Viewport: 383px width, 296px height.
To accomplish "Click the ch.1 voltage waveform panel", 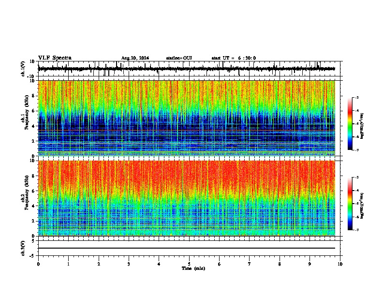I will pyautogui.click(x=189, y=69).
